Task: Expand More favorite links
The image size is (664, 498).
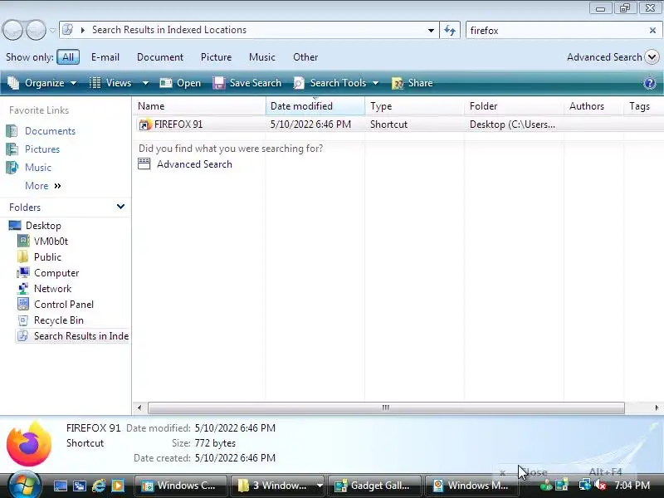Action: 43,186
